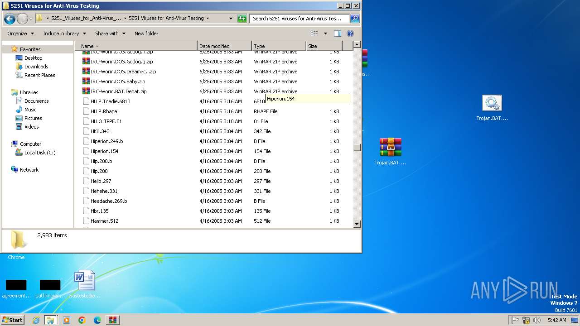The width and height of the screenshot is (580, 326).
Task: Click the Change your view icon
Action: [x=314, y=34]
